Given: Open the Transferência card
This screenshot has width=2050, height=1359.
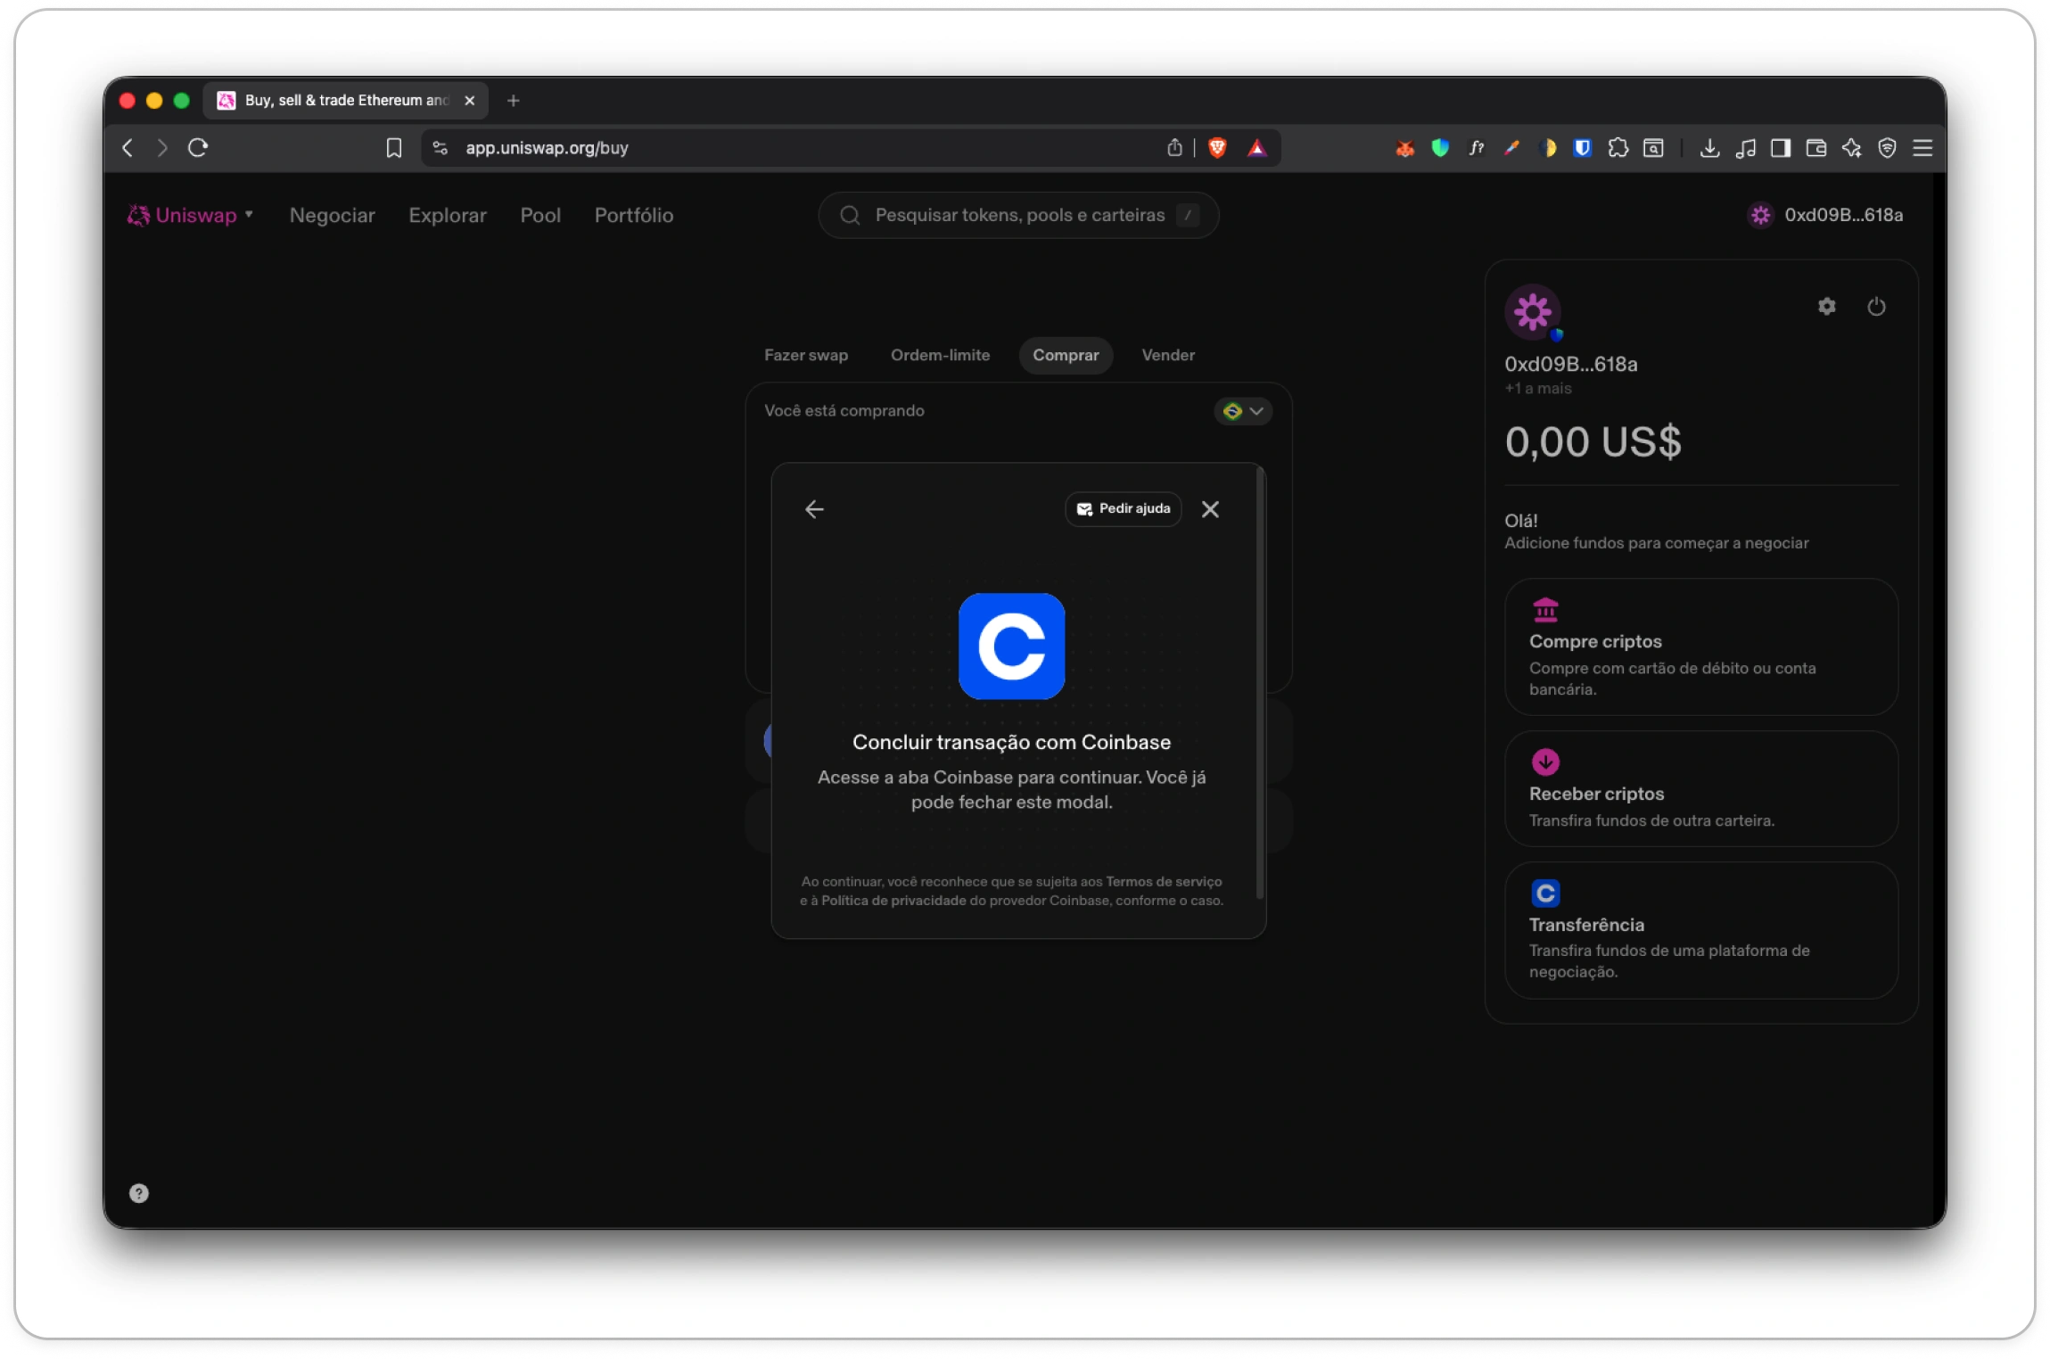Looking at the screenshot, I should tap(1701, 930).
